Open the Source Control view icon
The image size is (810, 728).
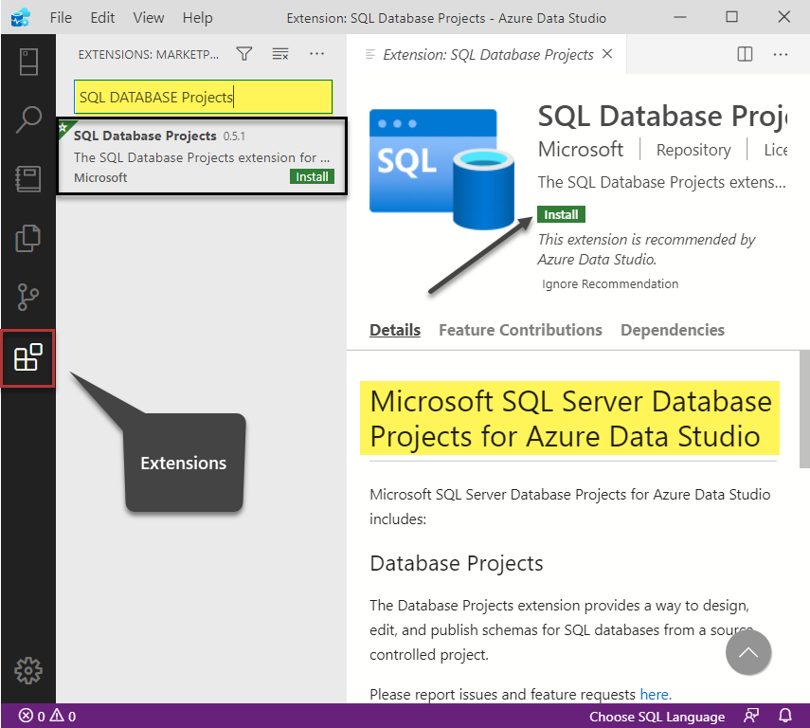[x=27, y=298]
